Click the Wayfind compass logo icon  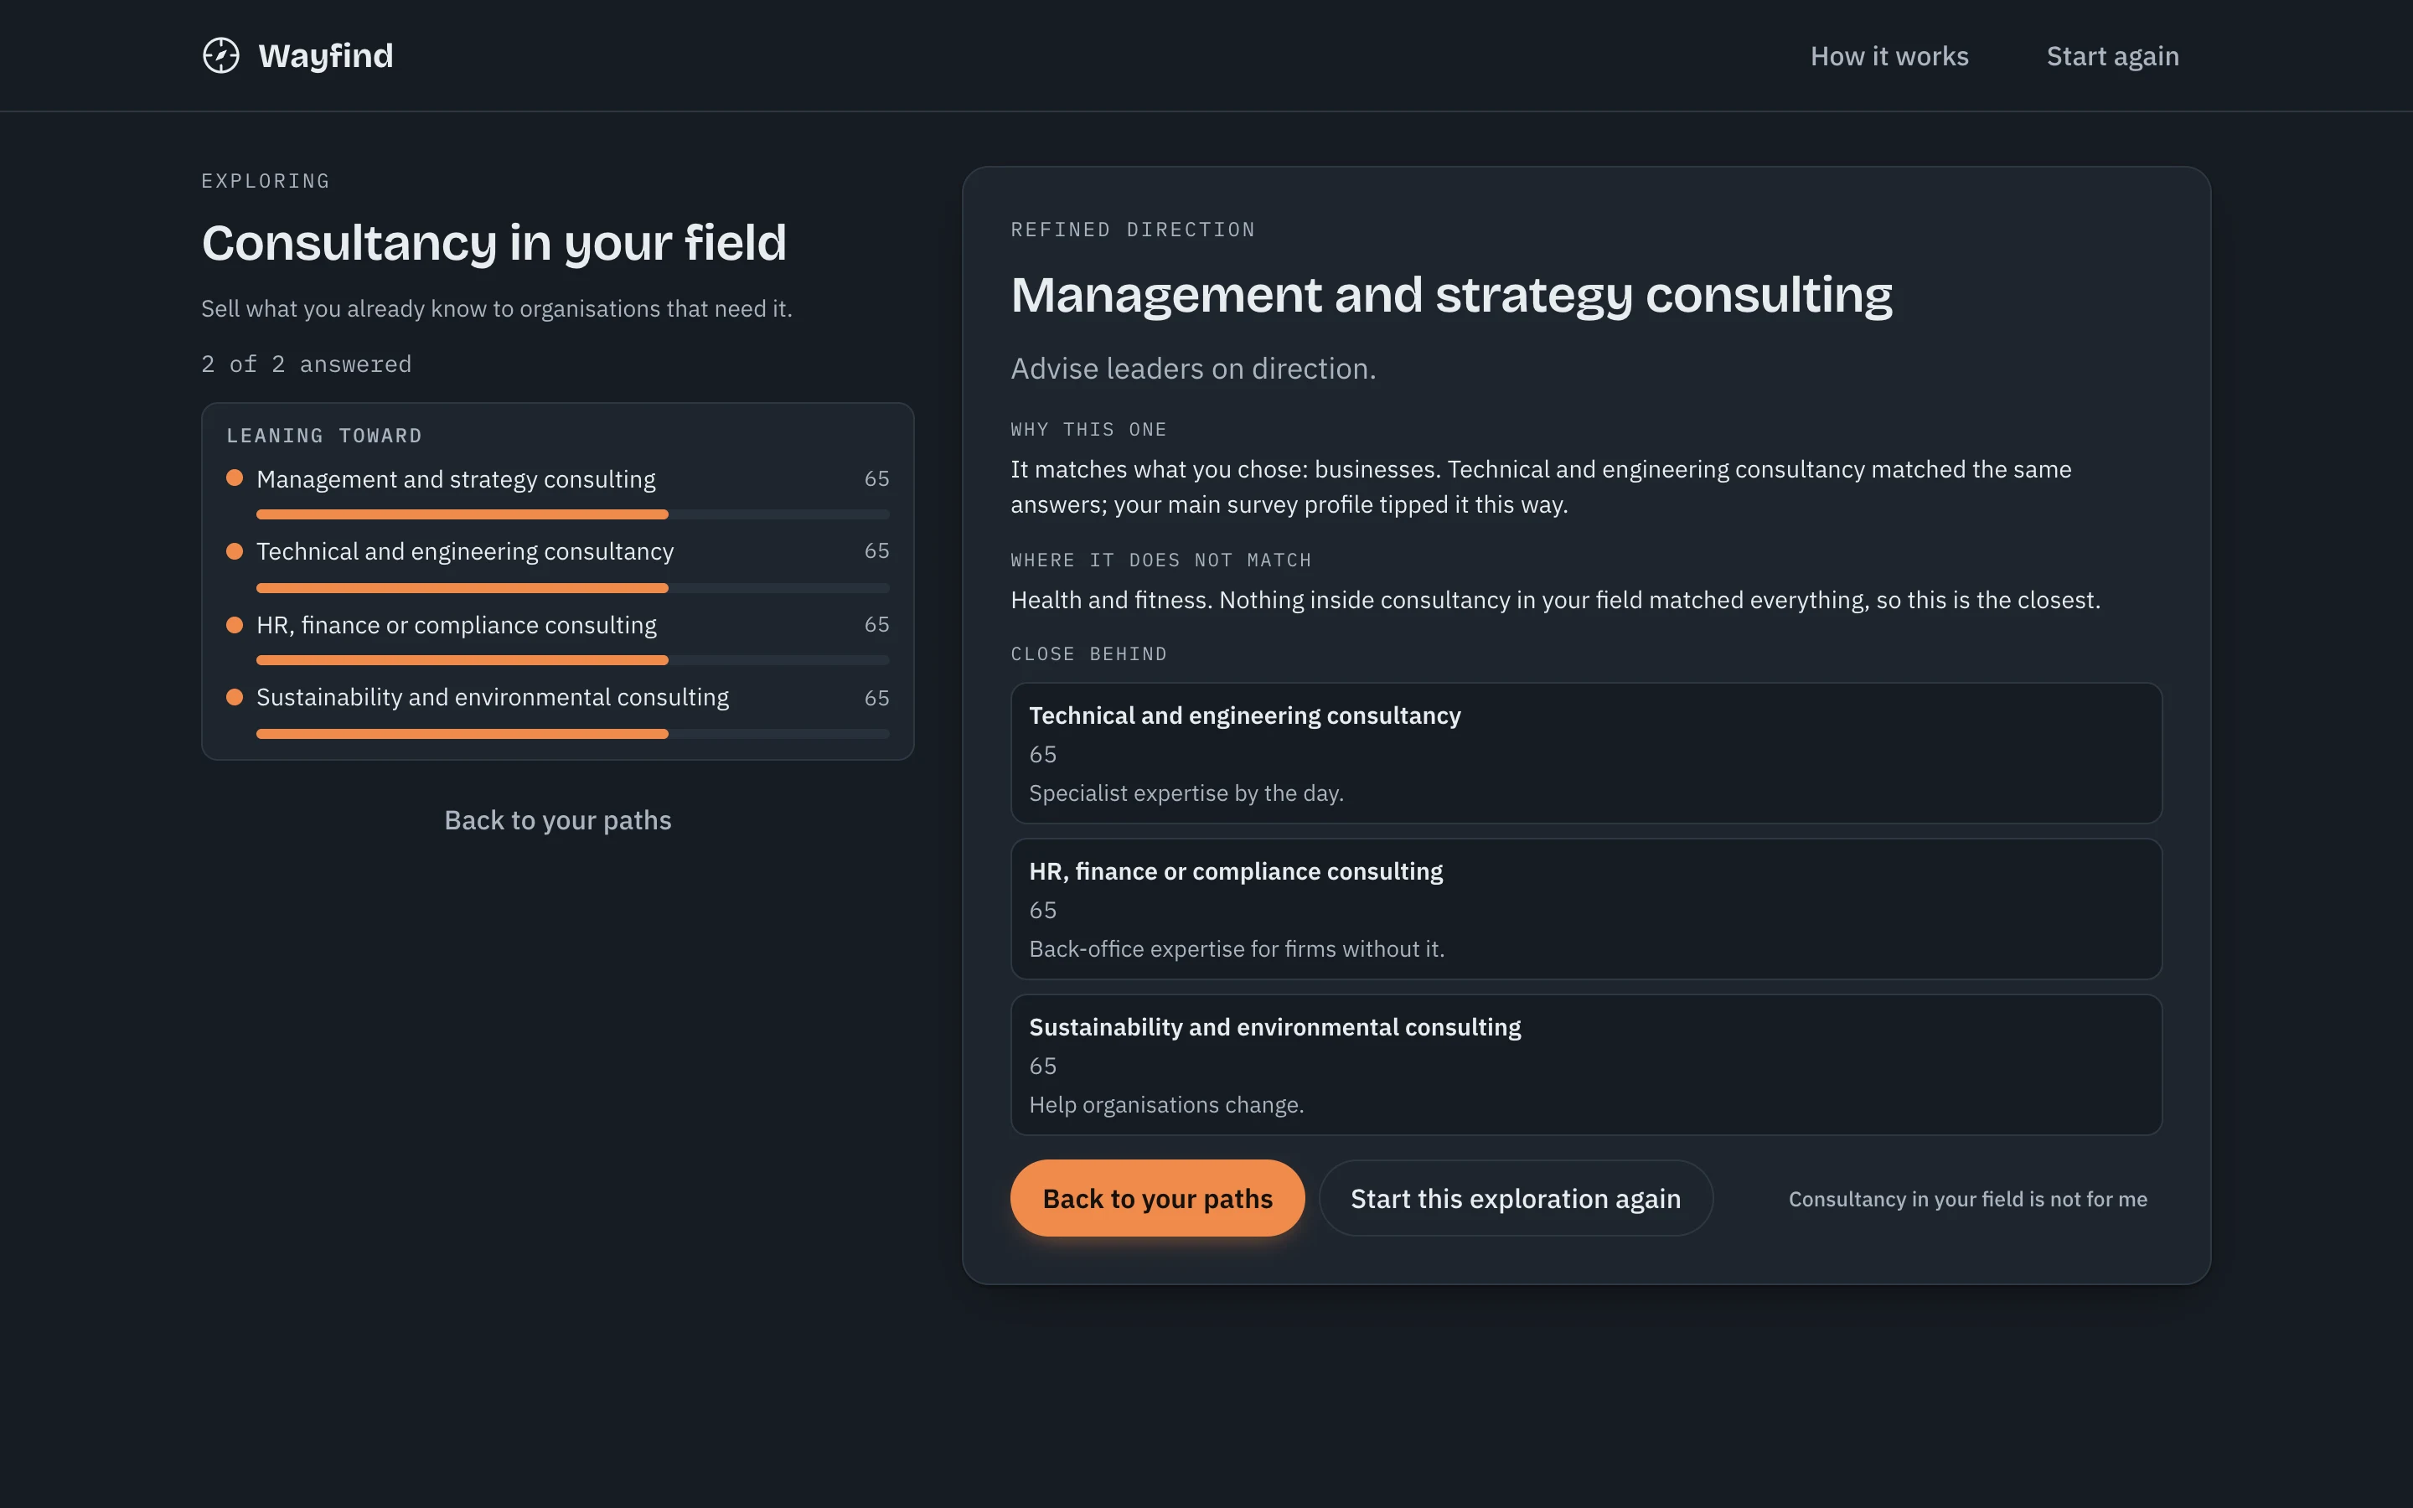[221, 56]
